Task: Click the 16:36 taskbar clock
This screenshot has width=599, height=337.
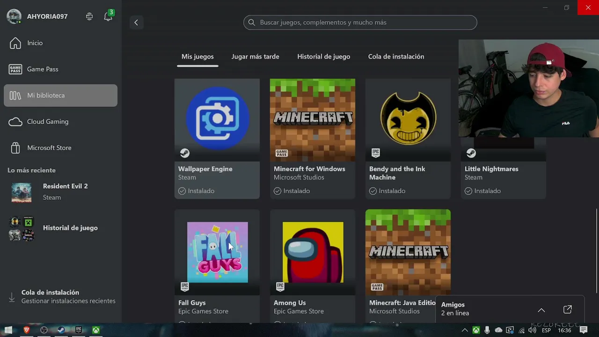Action: 564,330
